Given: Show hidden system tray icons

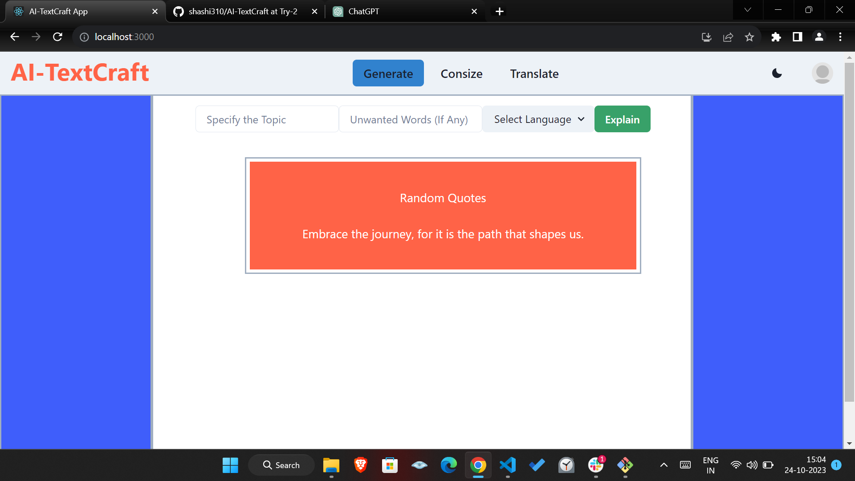Looking at the screenshot, I should pos(664,465).
